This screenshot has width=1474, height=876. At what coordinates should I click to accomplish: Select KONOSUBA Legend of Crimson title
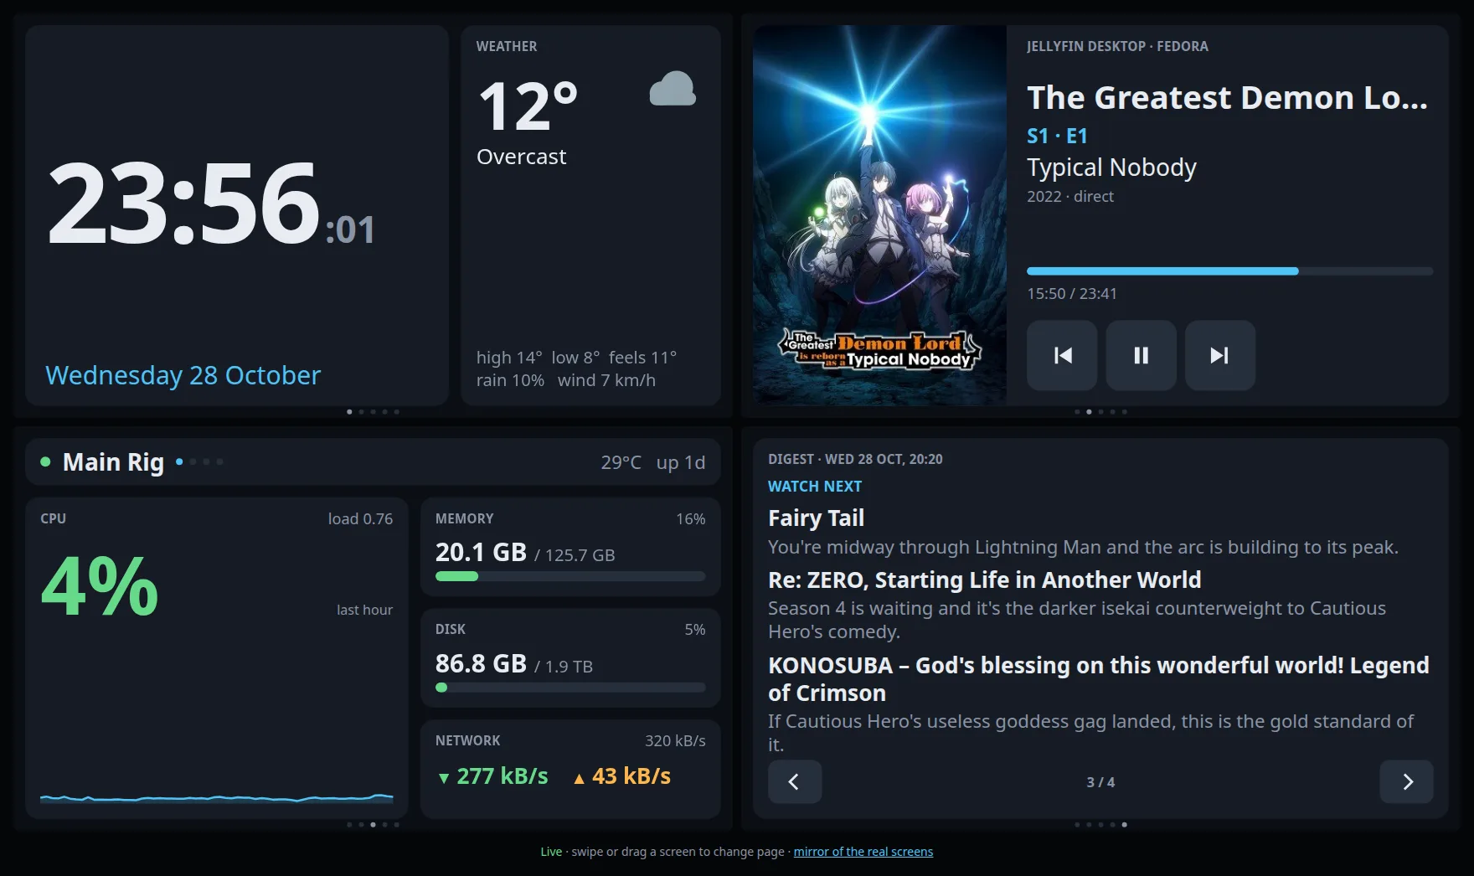pos(1098,678)
